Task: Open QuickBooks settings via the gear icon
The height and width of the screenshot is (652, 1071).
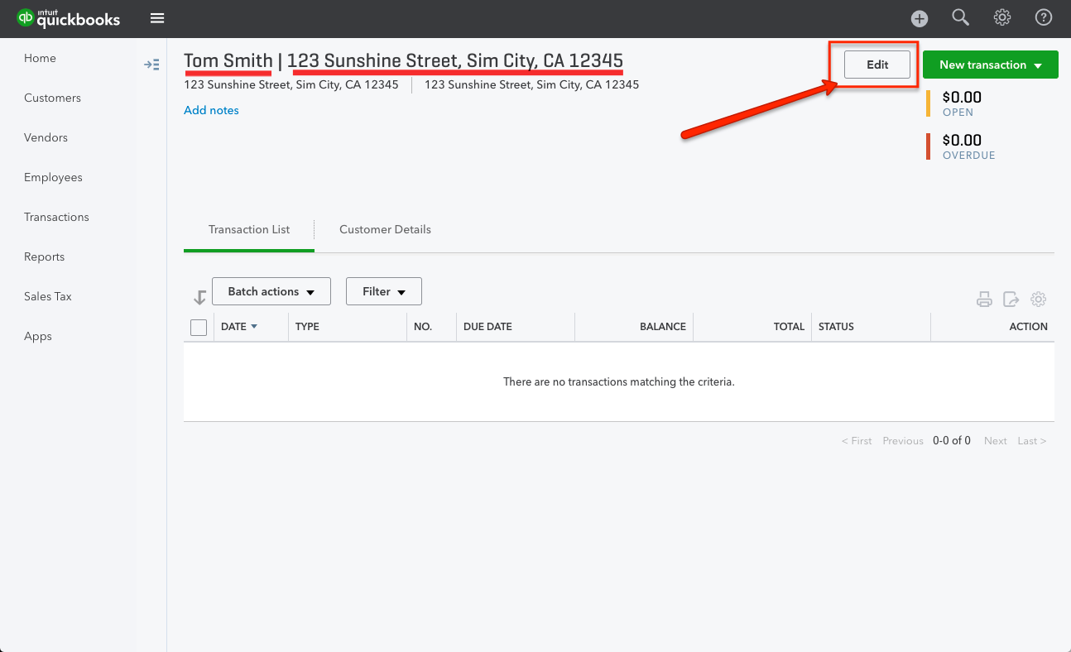Action: coord(1001,17)
